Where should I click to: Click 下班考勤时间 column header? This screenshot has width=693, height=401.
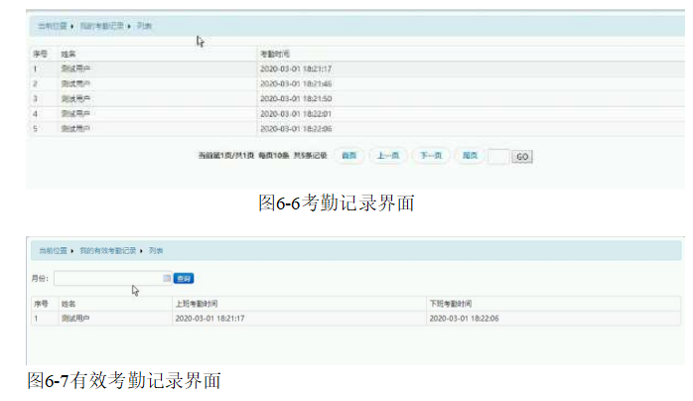click(x=451, y=304)
